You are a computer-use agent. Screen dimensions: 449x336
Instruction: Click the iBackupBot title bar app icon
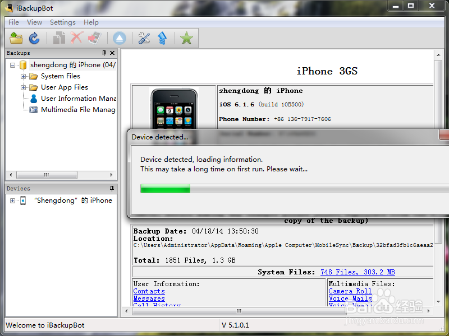pos(8,8)
